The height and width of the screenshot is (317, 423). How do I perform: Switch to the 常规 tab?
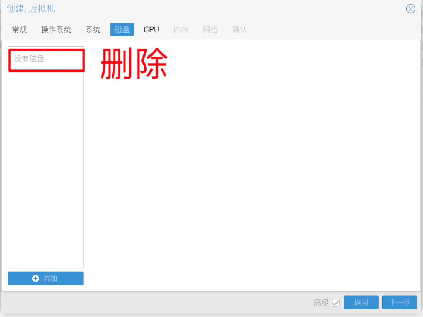pyautogui.click(x=19, y=30)
